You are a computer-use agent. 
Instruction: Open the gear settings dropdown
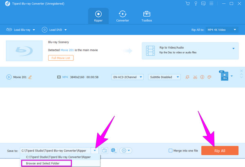[x=126, y=151]
